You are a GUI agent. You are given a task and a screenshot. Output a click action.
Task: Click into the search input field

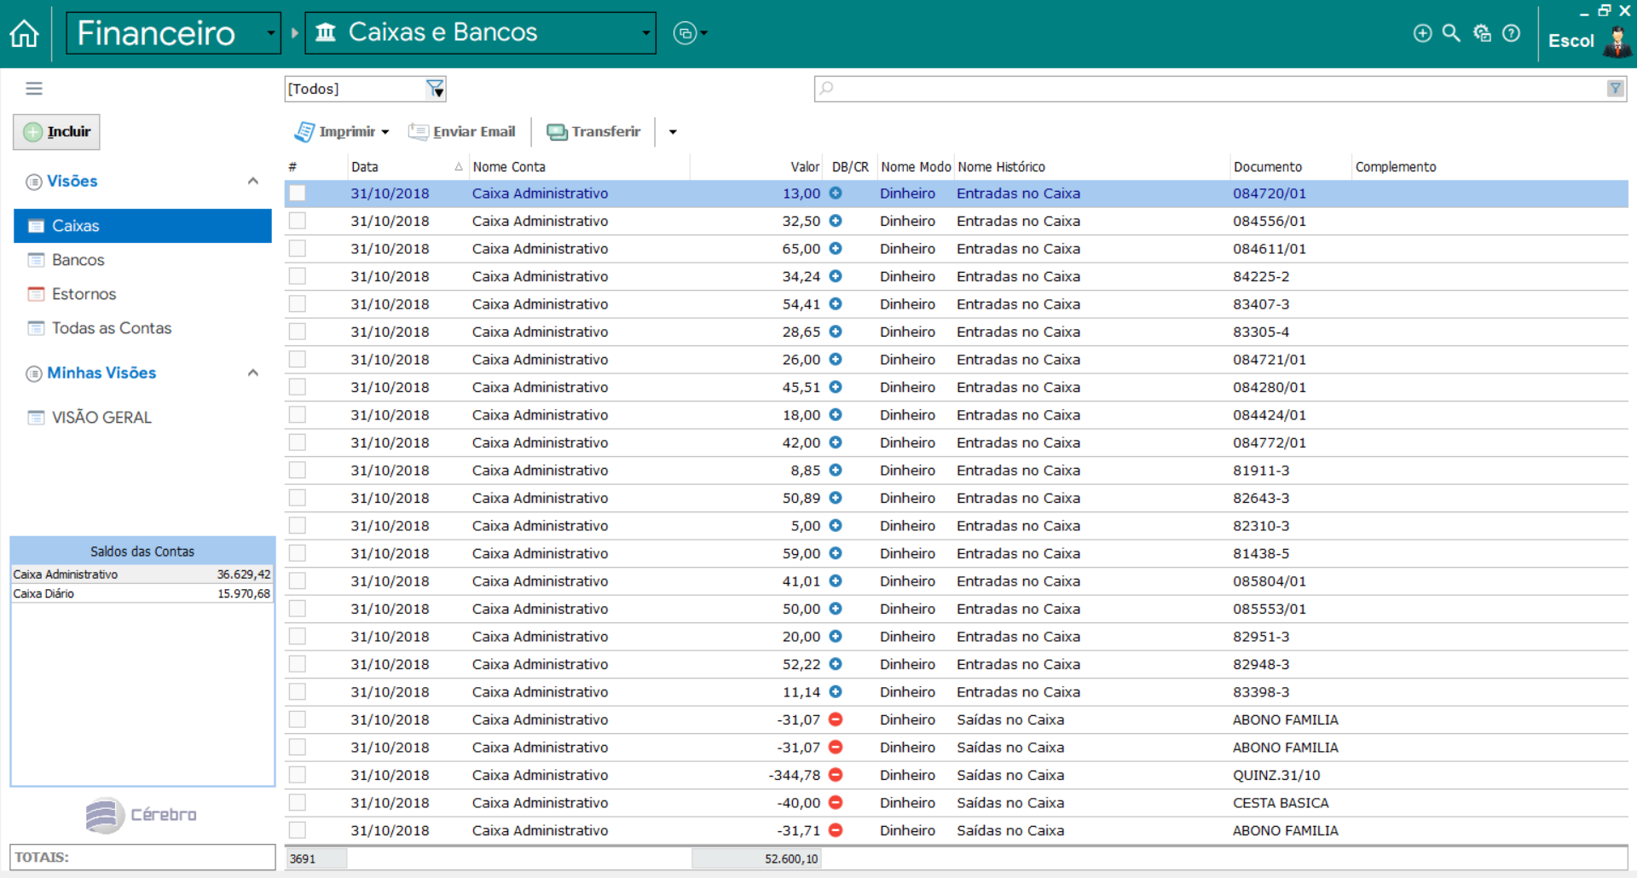1211,89
